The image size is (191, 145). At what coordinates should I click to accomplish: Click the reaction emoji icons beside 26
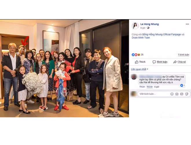[136, 55]
